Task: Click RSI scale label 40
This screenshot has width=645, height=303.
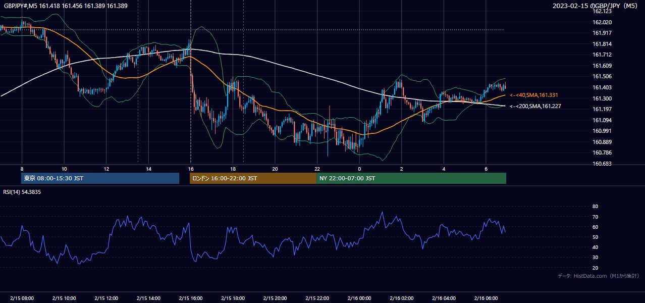Action: tap(595, 247)
